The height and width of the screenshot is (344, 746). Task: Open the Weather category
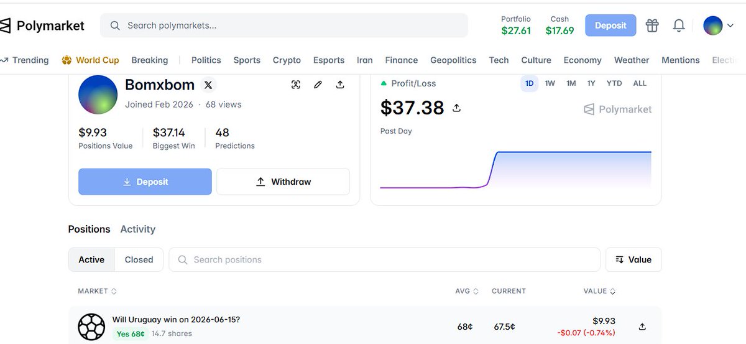pos(632,60)
